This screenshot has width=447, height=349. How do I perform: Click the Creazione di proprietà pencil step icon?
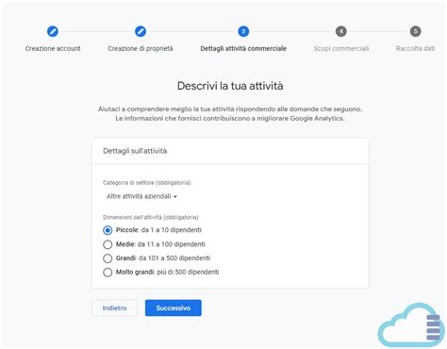click(141, 31)
